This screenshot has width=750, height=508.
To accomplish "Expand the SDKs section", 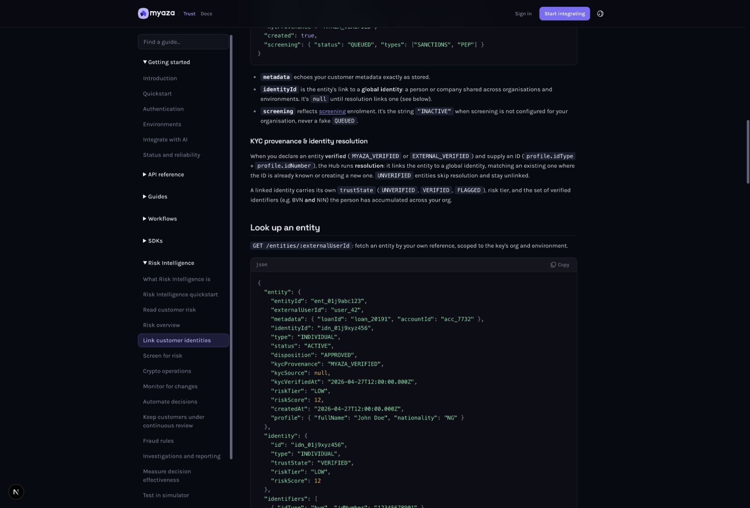I will click(x=153, y=241).
